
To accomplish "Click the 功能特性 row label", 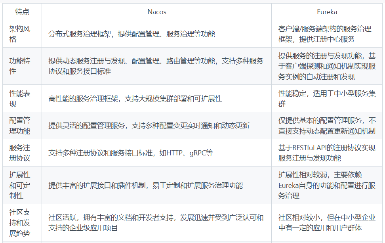I will tap(22, 66).
